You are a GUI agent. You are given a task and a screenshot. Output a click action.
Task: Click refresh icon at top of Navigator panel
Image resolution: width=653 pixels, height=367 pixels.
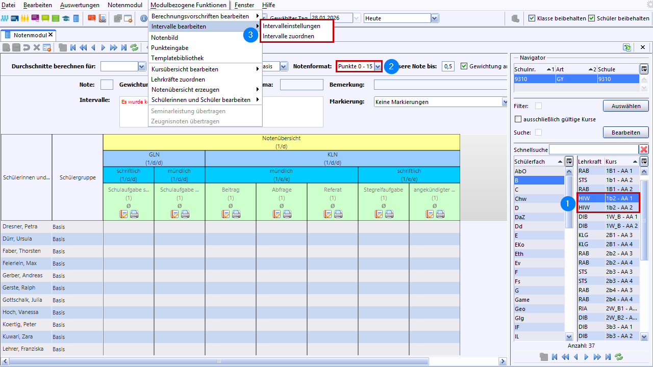[x=626, y=47]
